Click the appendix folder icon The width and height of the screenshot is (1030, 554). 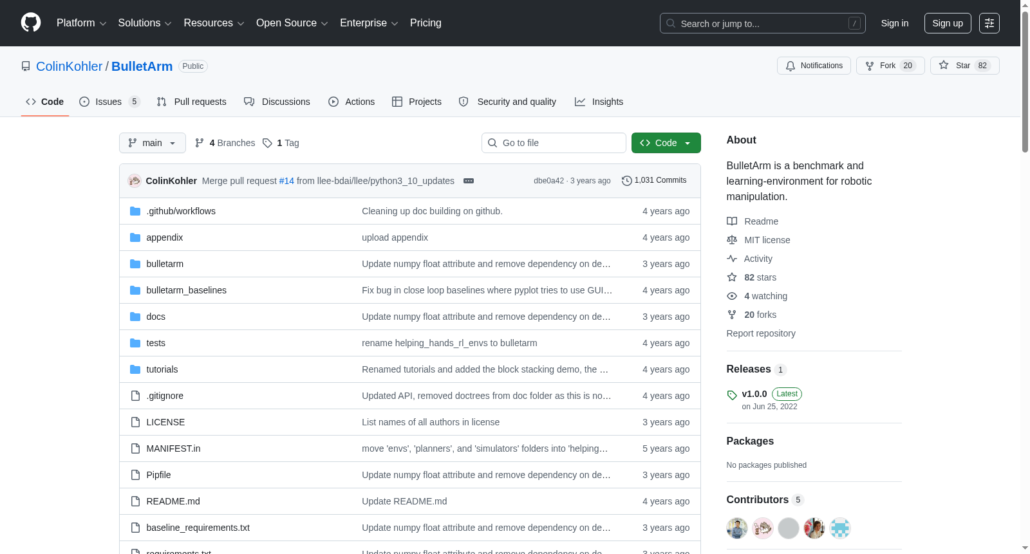[135, 237]
